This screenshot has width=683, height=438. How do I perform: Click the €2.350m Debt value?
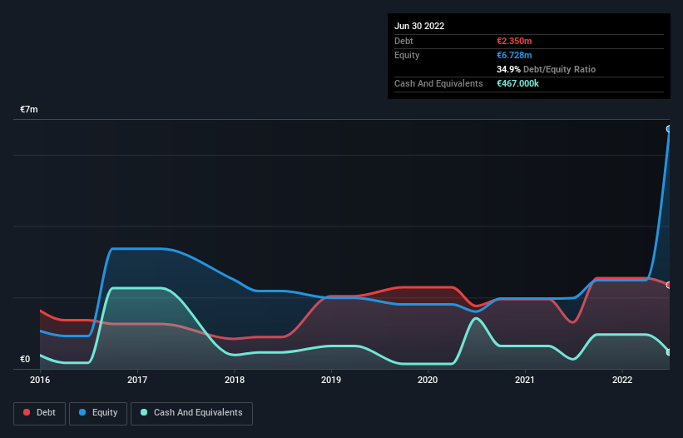pos(514,41)
